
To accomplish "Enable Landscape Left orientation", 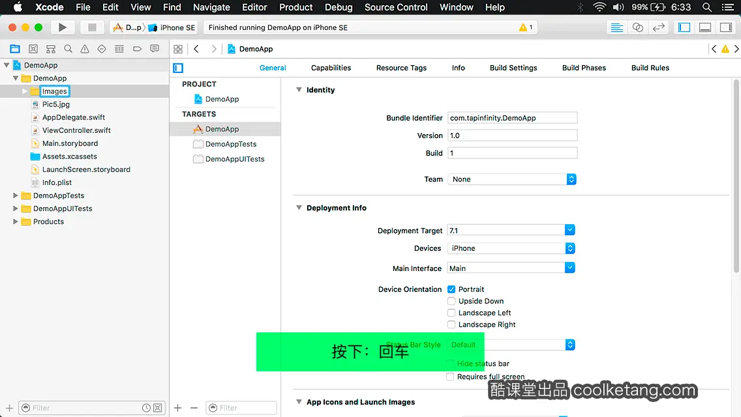I will pyautogui.click(x=451, y=313).
